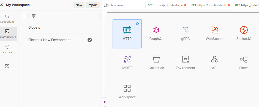Create a new HTTP request

(127, 34)
